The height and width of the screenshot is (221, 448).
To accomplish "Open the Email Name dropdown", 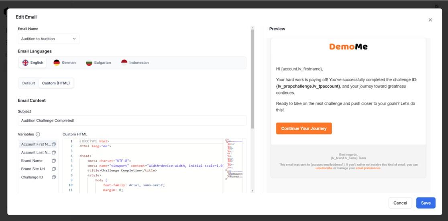I will coord(49,39).
